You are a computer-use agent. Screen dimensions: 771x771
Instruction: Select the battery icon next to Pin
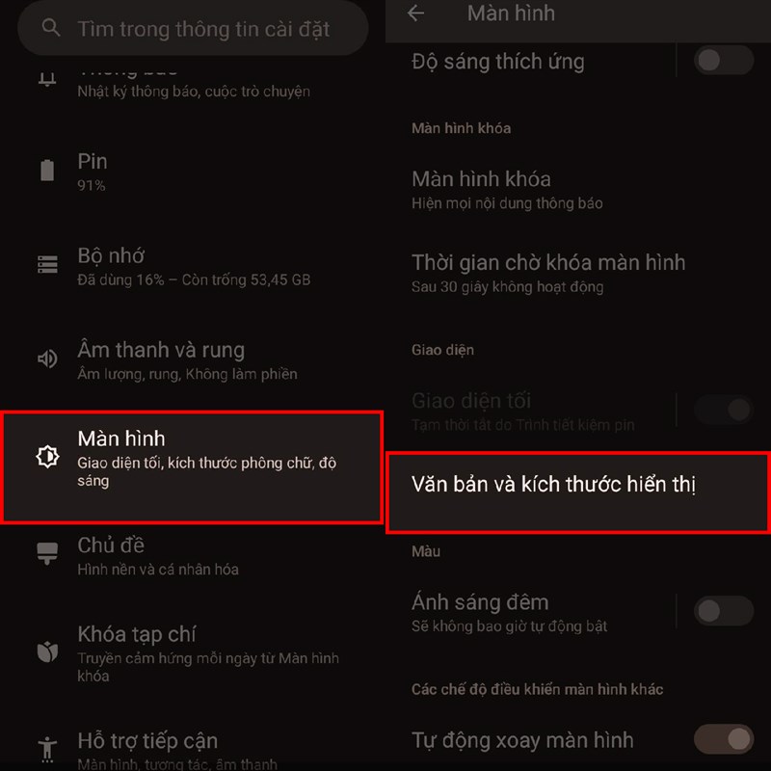click(x=47, y=171)
